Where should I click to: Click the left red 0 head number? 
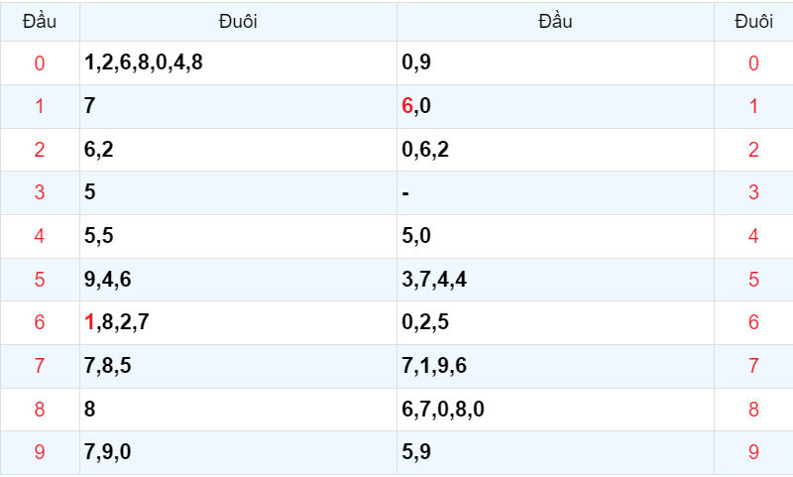(40, 63)
